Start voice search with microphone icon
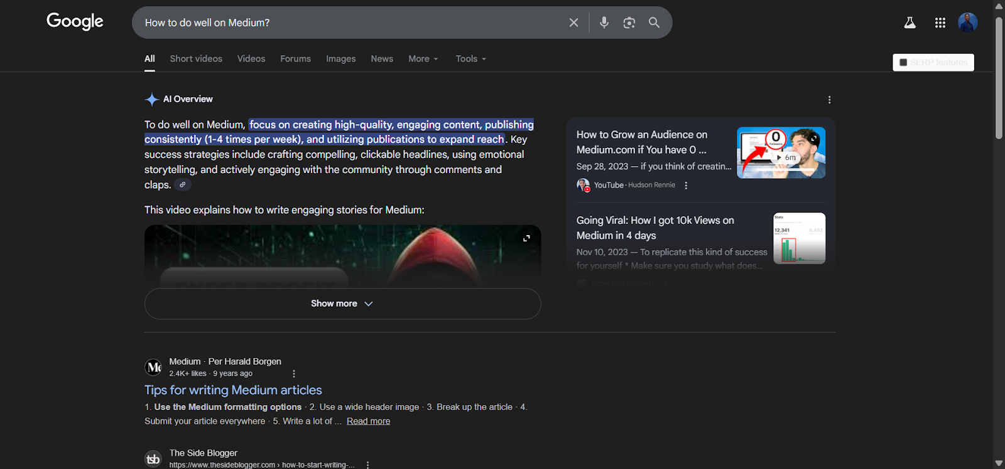Image resolution: width=1005 pixels, height=469 pixels. (604, 23)
